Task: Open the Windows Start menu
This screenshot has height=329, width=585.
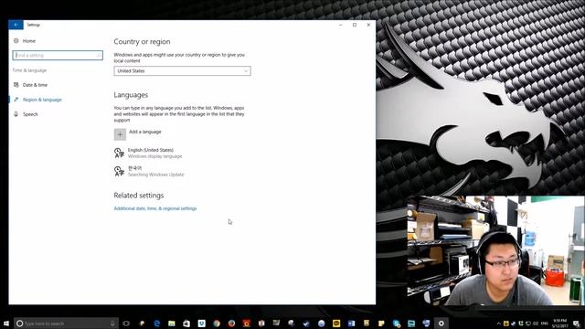Action: pos(6,324)
